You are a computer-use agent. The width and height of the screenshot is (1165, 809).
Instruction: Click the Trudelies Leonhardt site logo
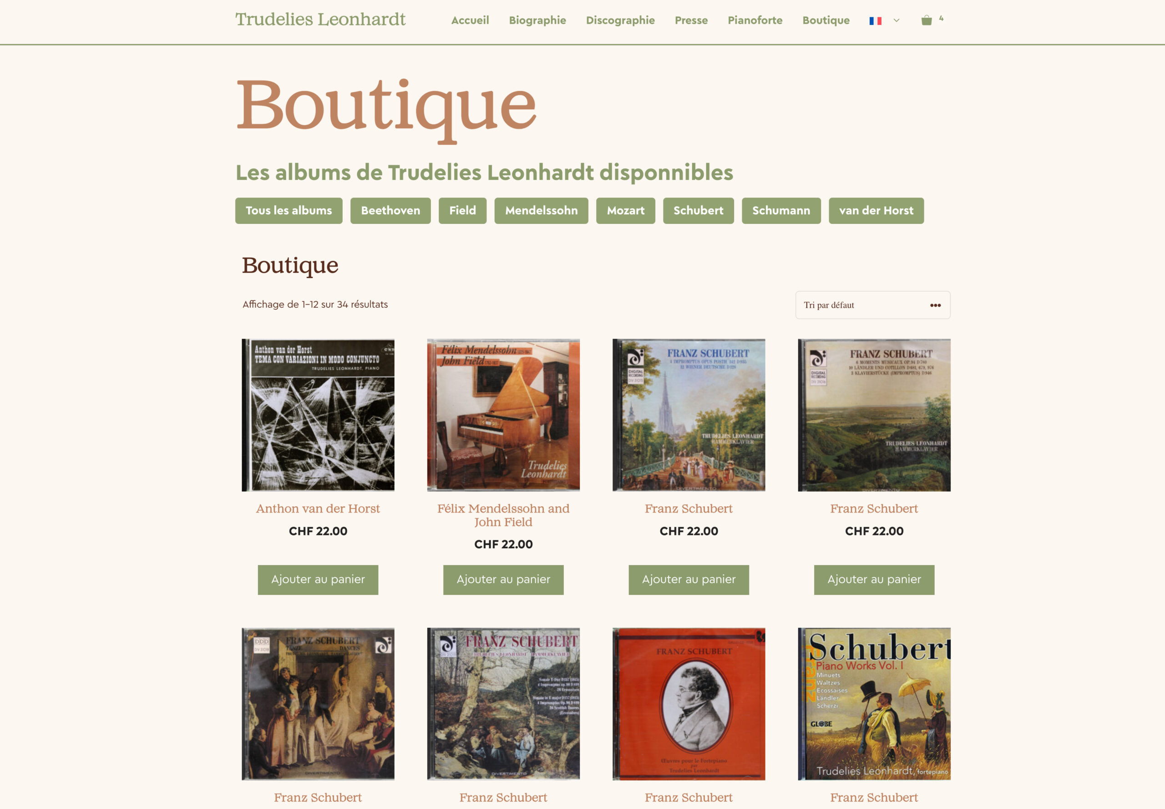coord(320,19)
